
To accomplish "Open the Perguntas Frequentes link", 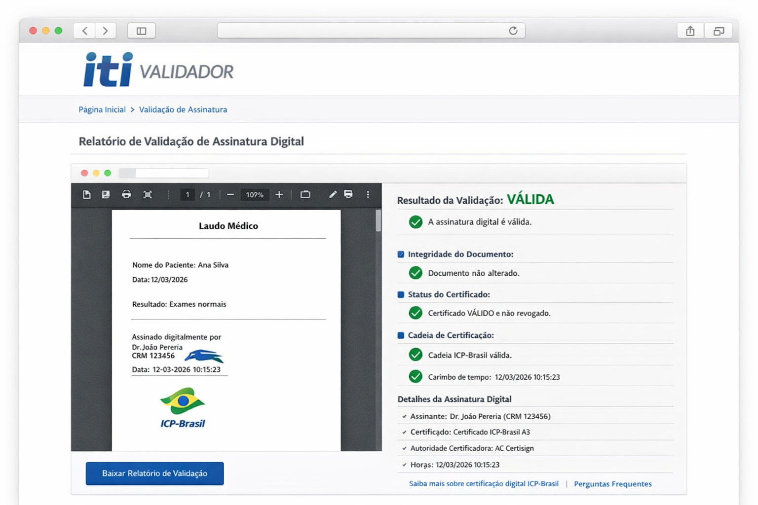I will 613,484.
